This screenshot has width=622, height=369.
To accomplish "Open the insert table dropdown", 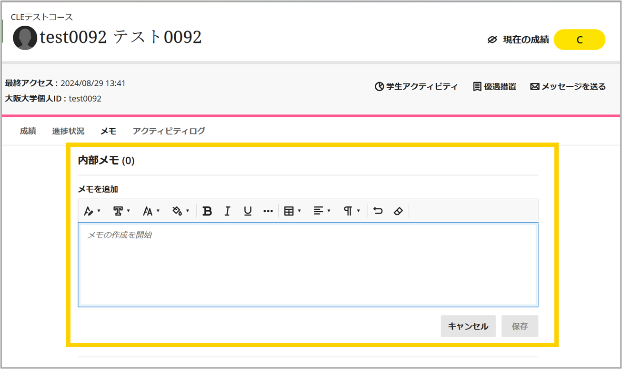I will pos(292,211).
